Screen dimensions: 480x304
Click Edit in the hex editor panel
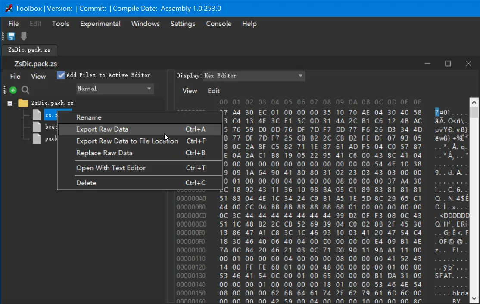214,91
